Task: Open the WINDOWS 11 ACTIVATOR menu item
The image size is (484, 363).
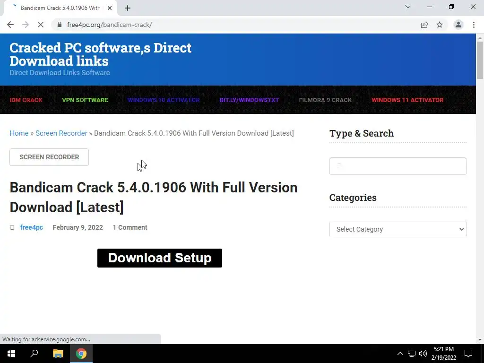Action: pyautogui.click(x=407, y=100)
